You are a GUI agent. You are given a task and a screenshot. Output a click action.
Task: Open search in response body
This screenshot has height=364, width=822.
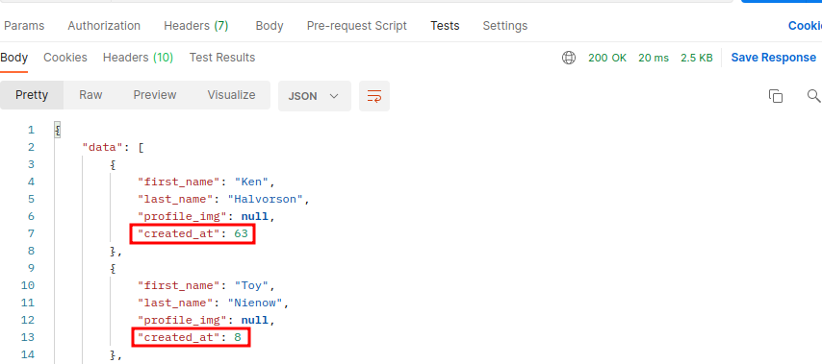click(x=813, y=96)
